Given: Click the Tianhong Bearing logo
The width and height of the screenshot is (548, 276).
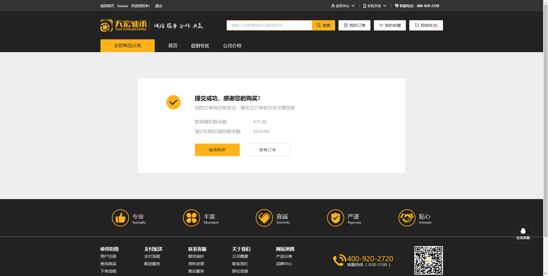Looking at the screenshot, I should (x=123, y=25).
